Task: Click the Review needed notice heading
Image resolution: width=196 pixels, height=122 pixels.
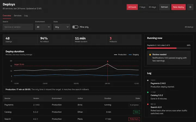Action: 159,54
